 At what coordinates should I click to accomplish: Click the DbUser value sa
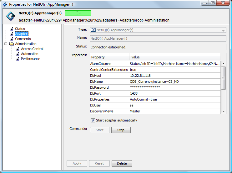pos(132,105)
